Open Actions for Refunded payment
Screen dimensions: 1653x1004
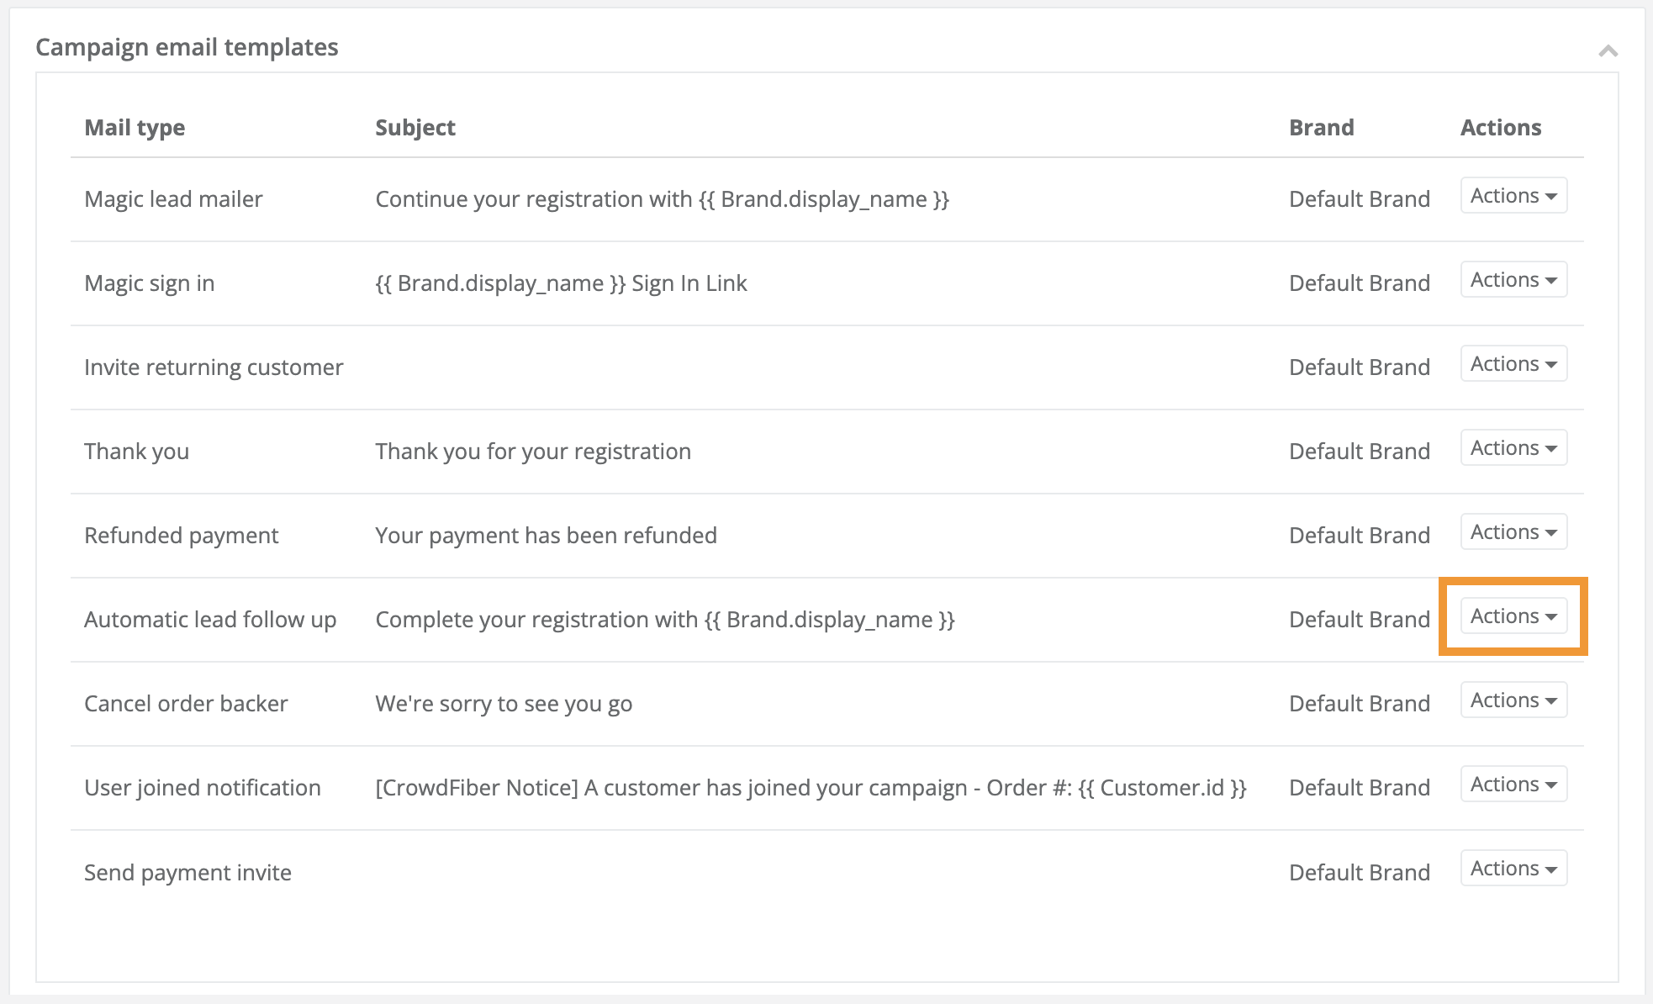[x=1512, y=531]
